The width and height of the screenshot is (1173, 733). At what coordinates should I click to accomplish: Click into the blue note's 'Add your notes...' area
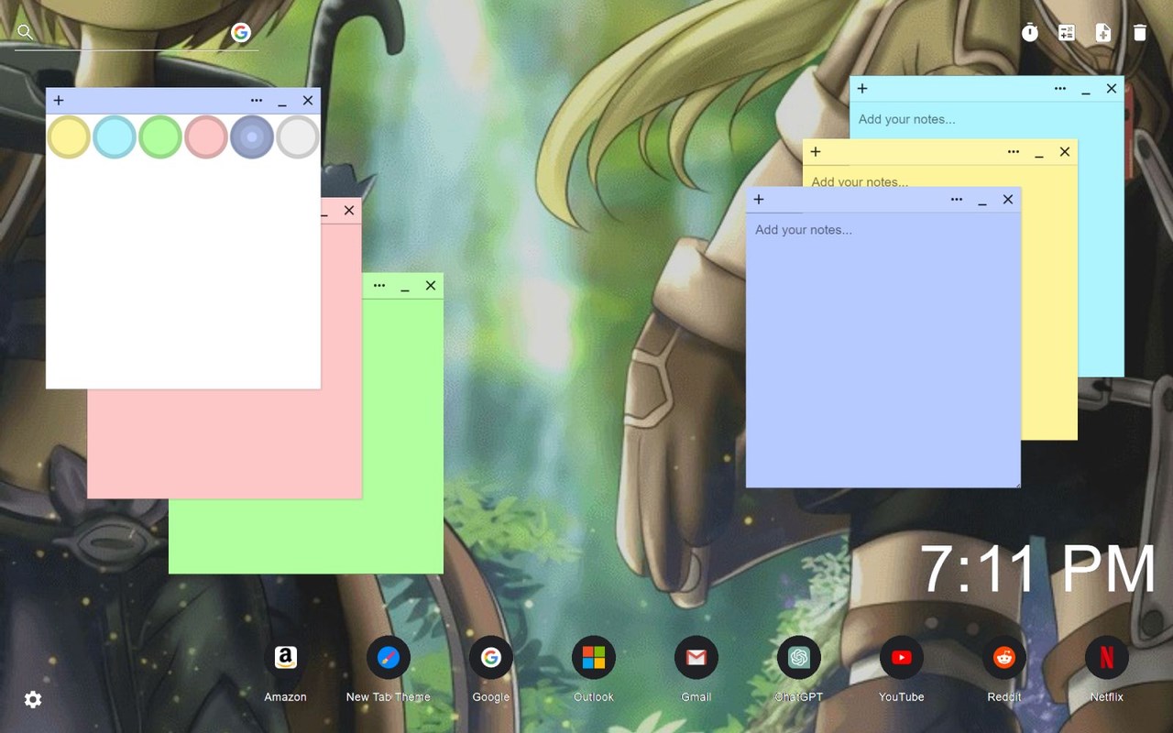[x=883, y=350]
